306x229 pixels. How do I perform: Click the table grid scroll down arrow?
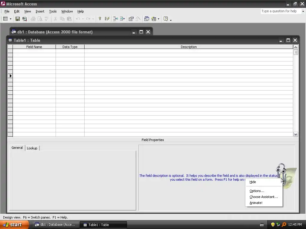[296, 134]
